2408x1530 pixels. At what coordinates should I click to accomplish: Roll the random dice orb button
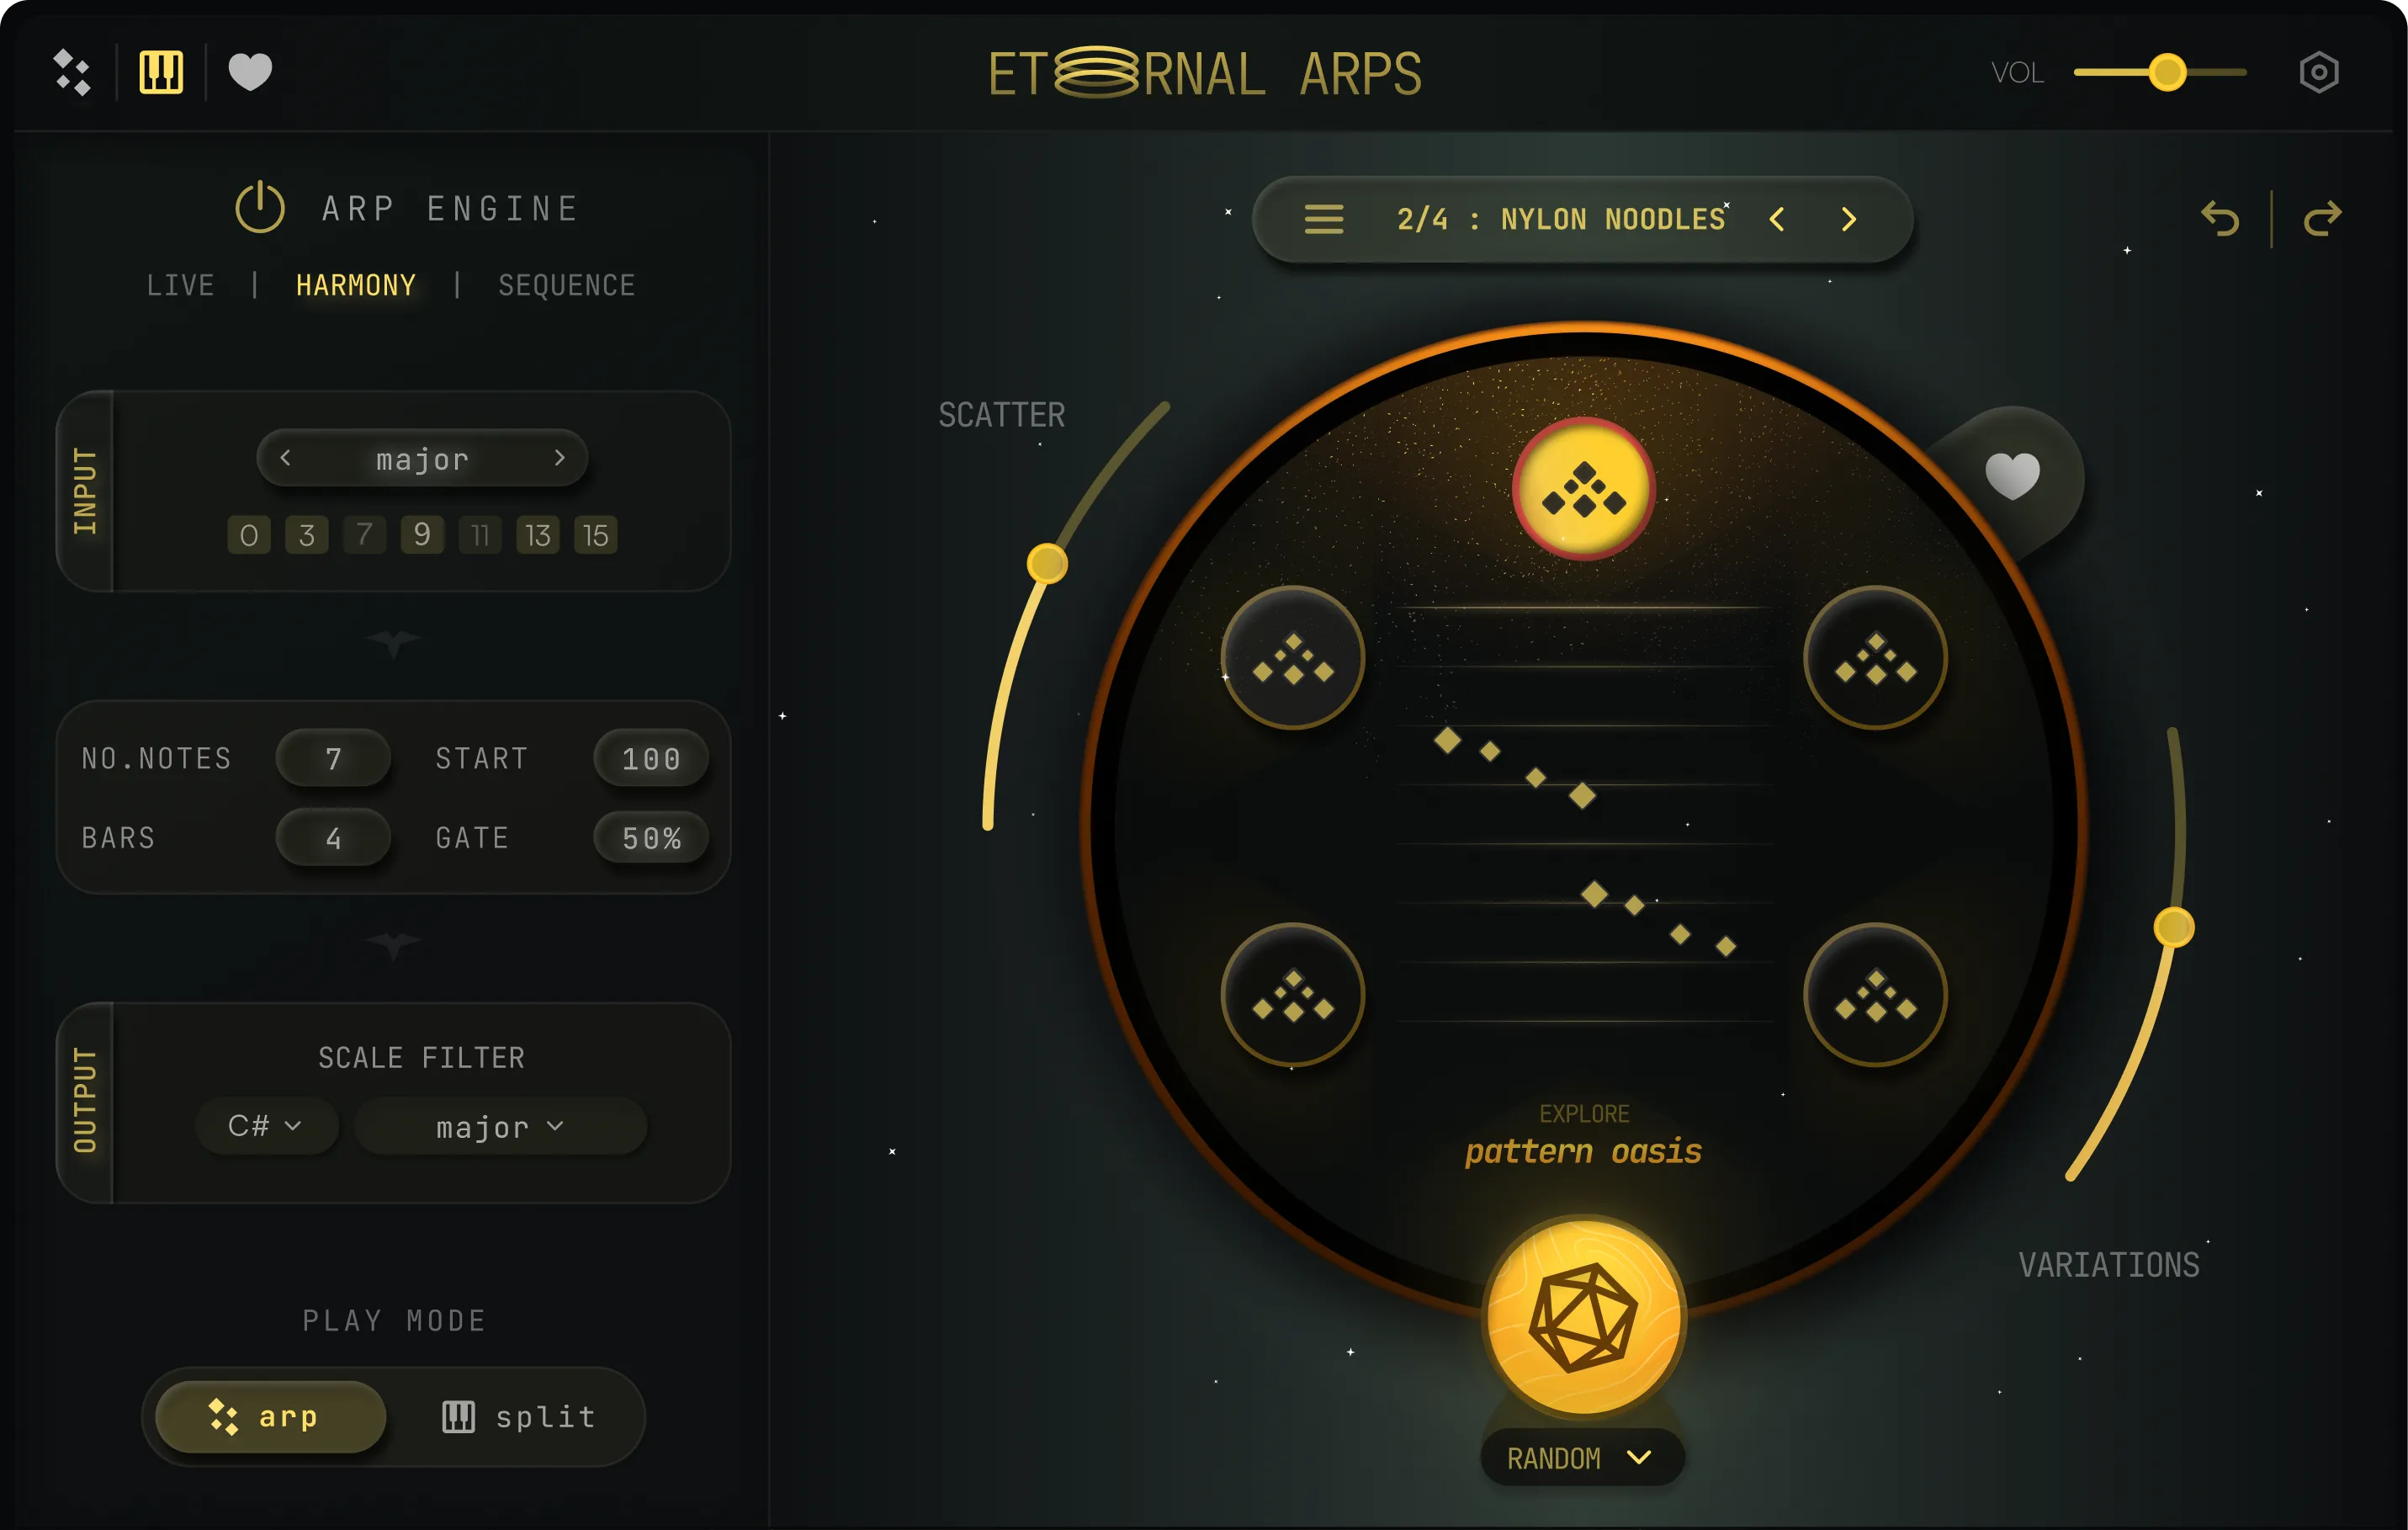coord(1584,1317)
